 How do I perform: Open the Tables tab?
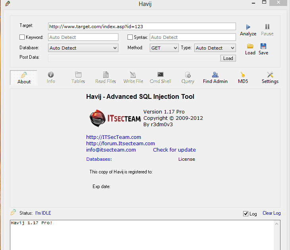coord(78,78)
